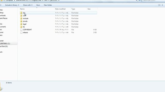
Task: Click the File type of release
Action: [x=73, y=32]
